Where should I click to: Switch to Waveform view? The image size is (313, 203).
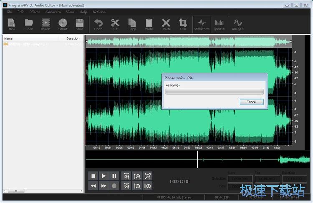[202, 24]
